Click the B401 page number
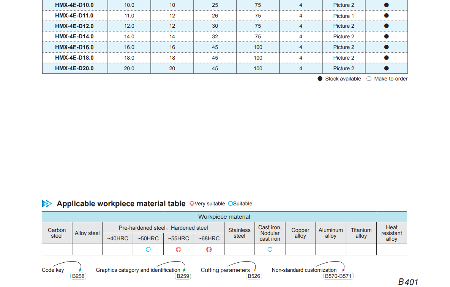The width and height of the screenshot is (450, 287). 408,282
